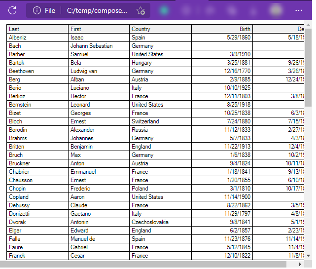Click the address bar showing C:/temp/compose
The image size is (316, 269).
tap(97, 10)
